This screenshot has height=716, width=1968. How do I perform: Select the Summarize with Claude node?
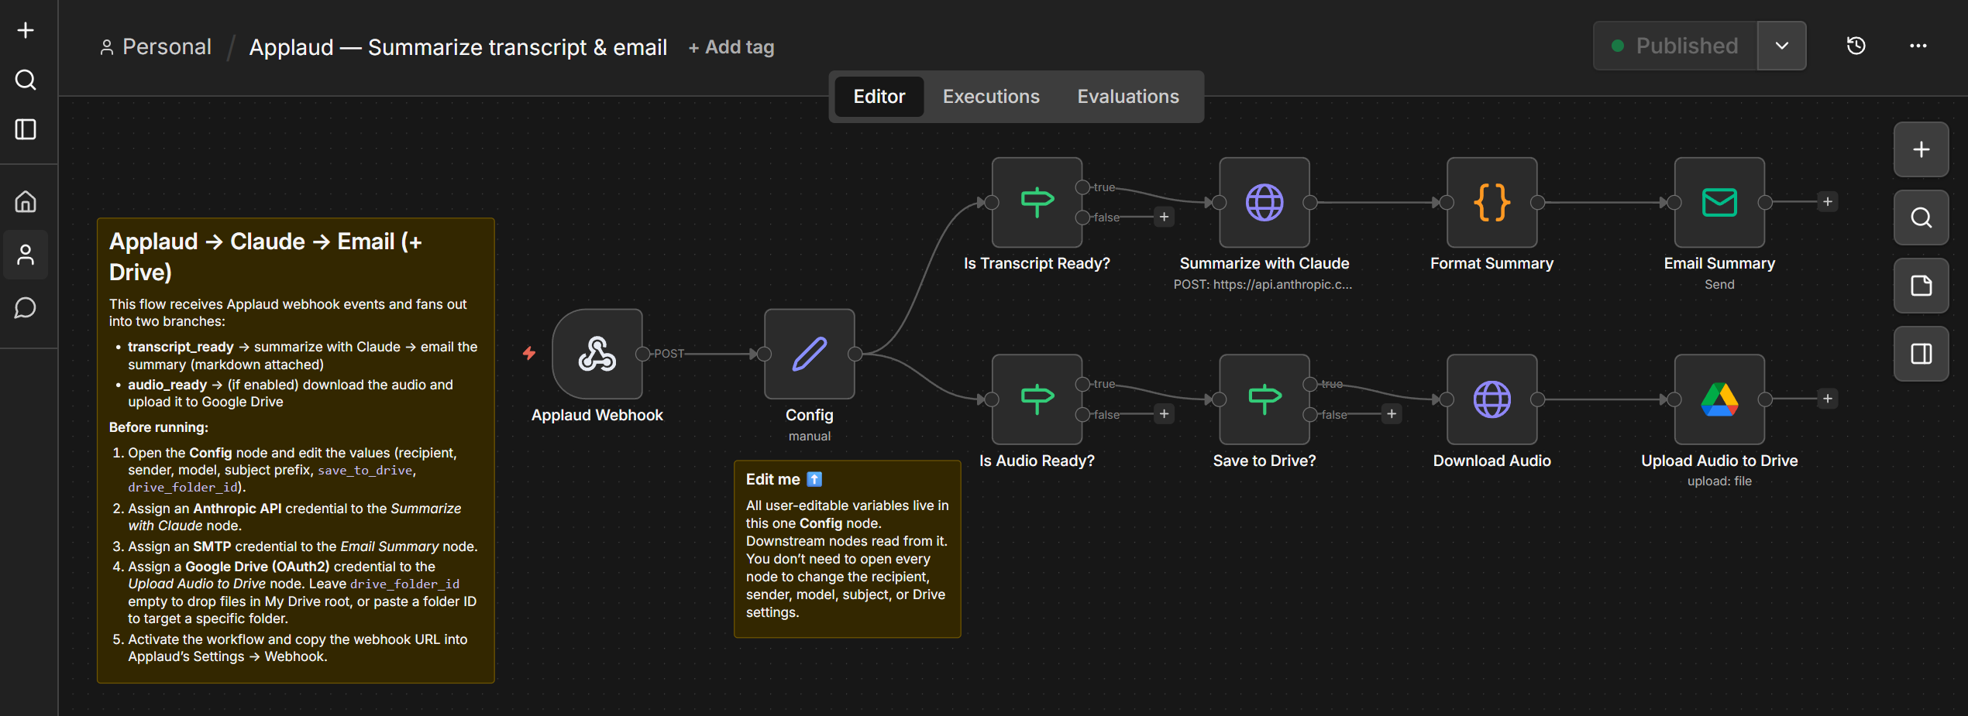click(1264, 203)
